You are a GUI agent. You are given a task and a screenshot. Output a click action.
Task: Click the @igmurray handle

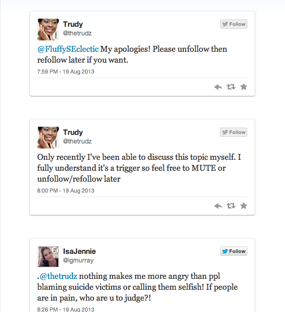[78, 260]
